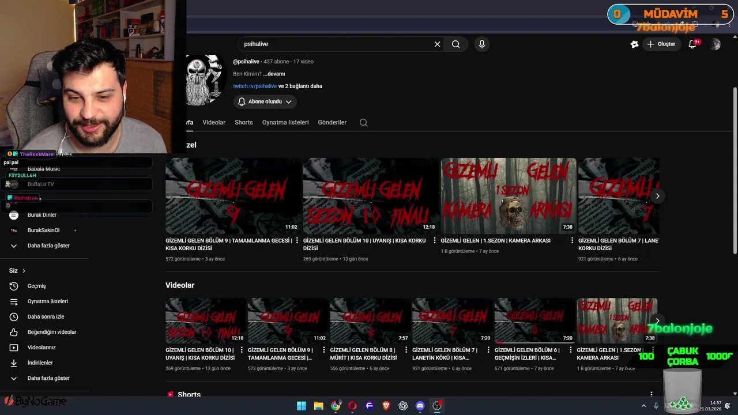Expand the Siz section chevron
The height and width of the screenshot is (415, 738).
pos(24,271)
